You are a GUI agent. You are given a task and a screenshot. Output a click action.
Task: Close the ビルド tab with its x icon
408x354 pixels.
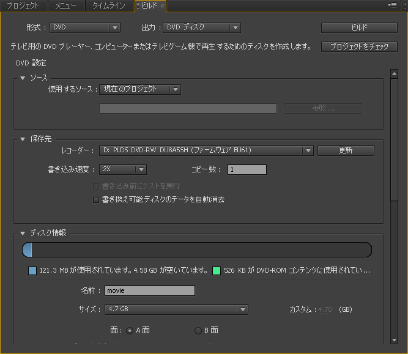coord(162,6)
